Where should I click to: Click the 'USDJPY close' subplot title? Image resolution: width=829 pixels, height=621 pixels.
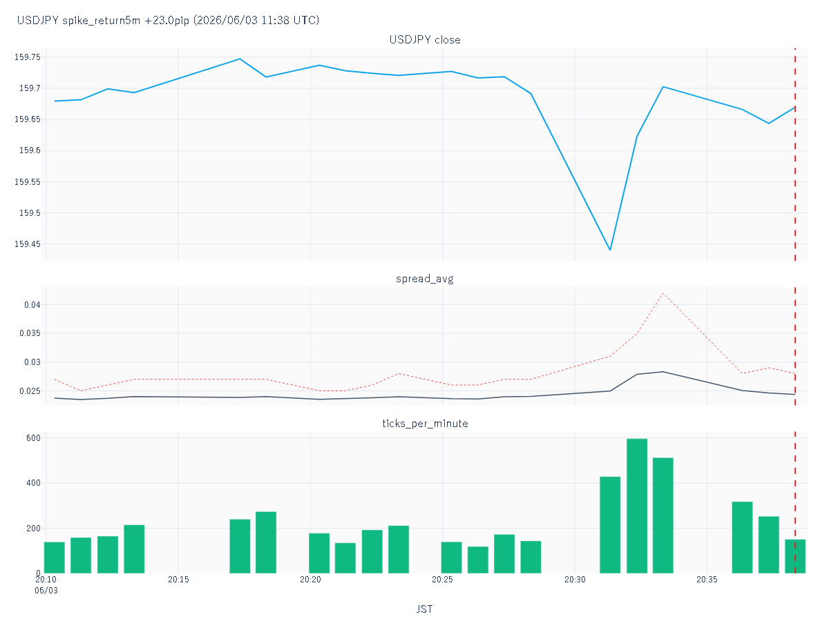pyautogui.click(x=425, y=39)
